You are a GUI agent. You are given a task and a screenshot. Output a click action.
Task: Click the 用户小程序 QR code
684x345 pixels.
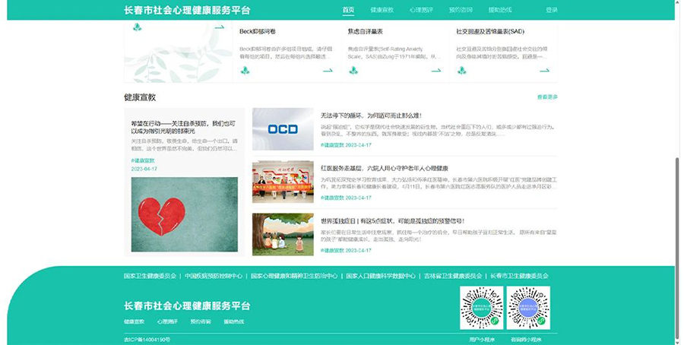pos(481,307)
